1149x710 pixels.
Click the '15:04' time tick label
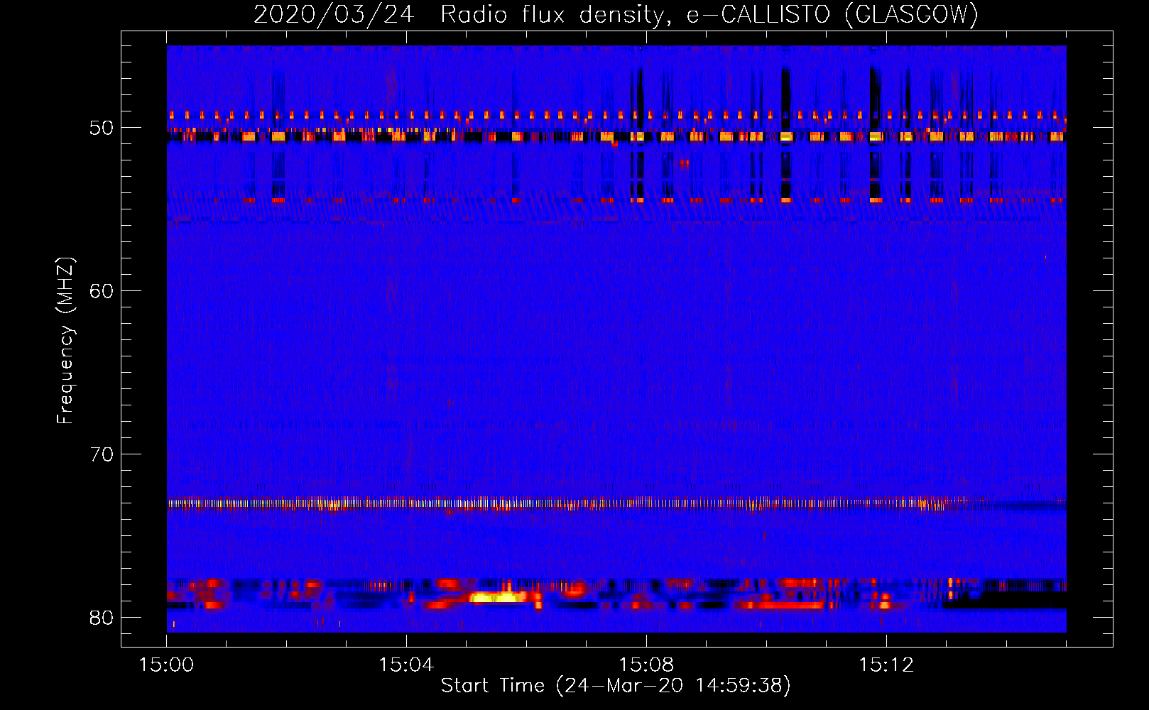point(406,665)
